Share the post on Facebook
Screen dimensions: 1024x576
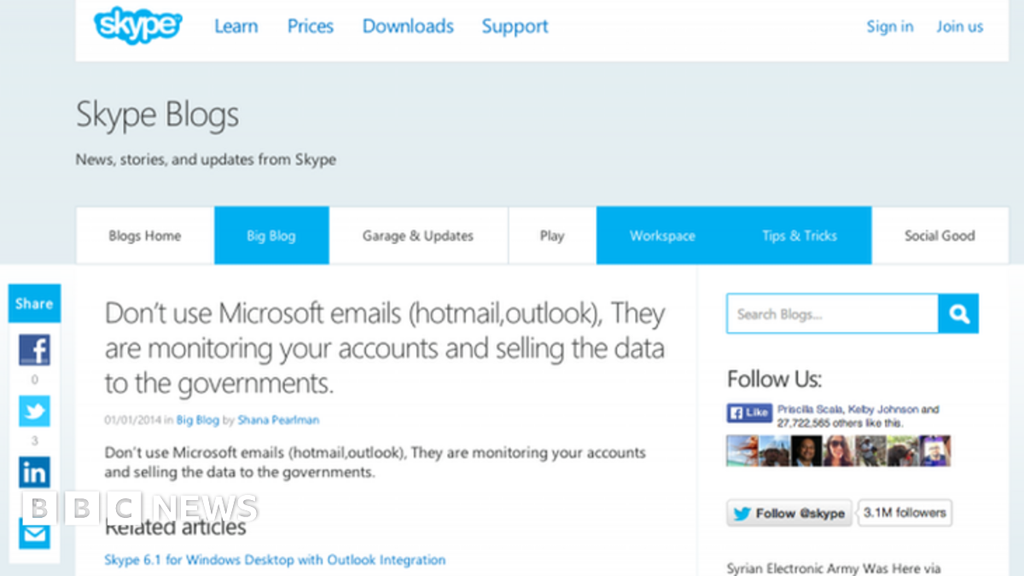[x=34, y=350]
